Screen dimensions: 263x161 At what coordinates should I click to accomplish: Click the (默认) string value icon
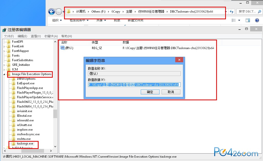[x=62, y=48]
